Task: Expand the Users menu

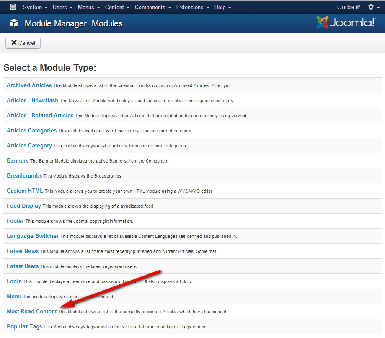Action: coord(63,7)
